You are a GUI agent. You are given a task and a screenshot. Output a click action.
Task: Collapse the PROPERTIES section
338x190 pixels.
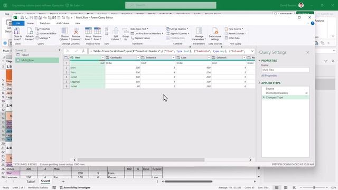[x=259, y=61]
